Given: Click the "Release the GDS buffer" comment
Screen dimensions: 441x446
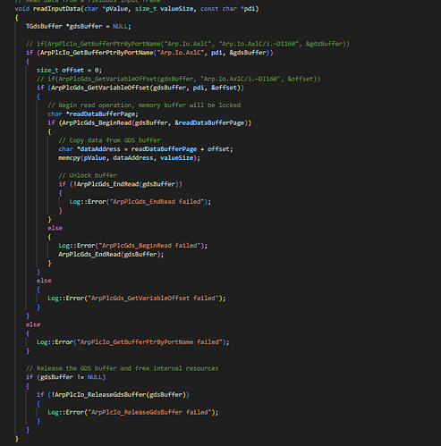Looking at the screenshot, I should (122, 368).
